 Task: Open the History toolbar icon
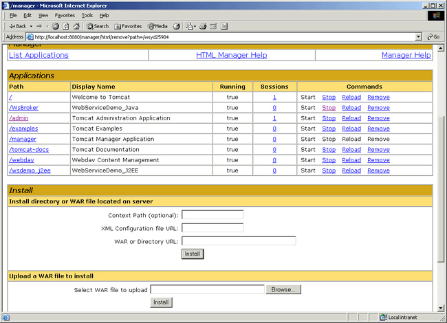[177, 26]
